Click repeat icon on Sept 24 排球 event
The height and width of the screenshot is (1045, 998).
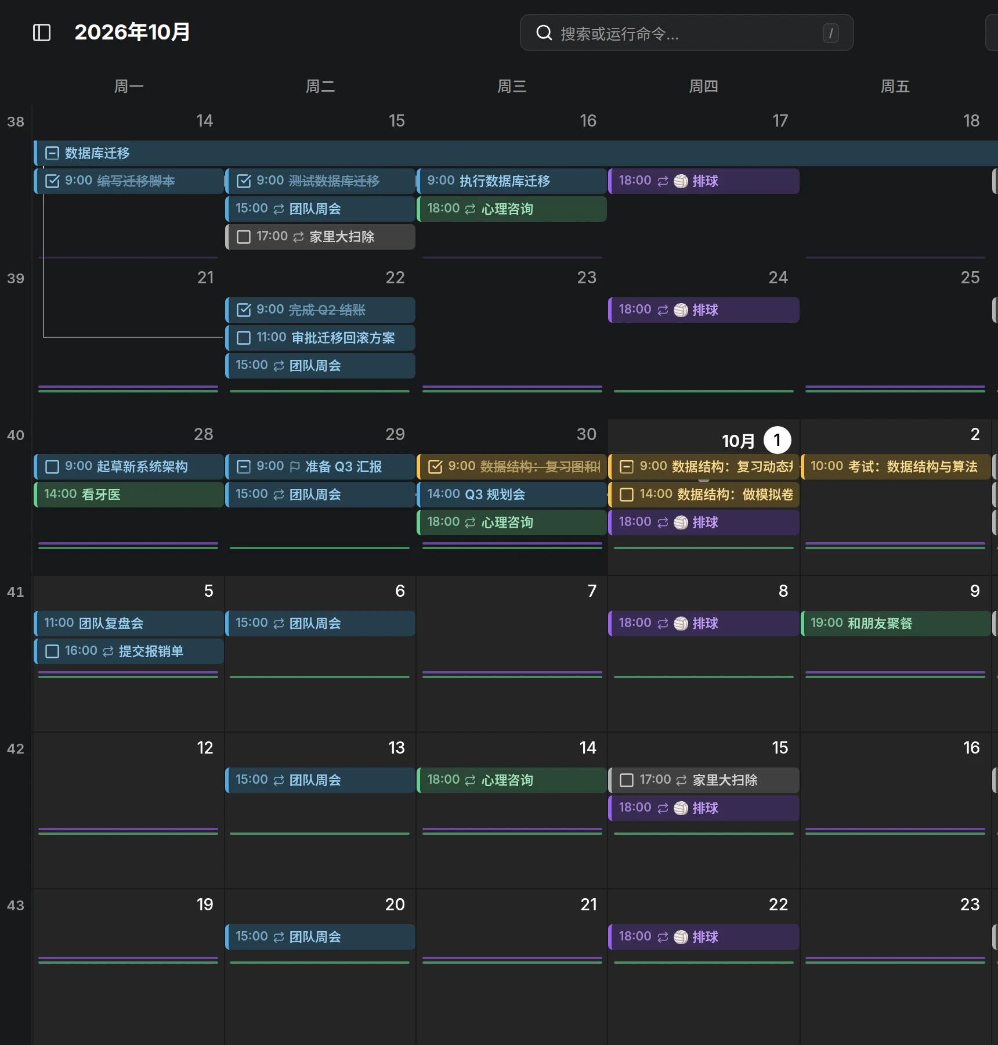click(663, 310)
